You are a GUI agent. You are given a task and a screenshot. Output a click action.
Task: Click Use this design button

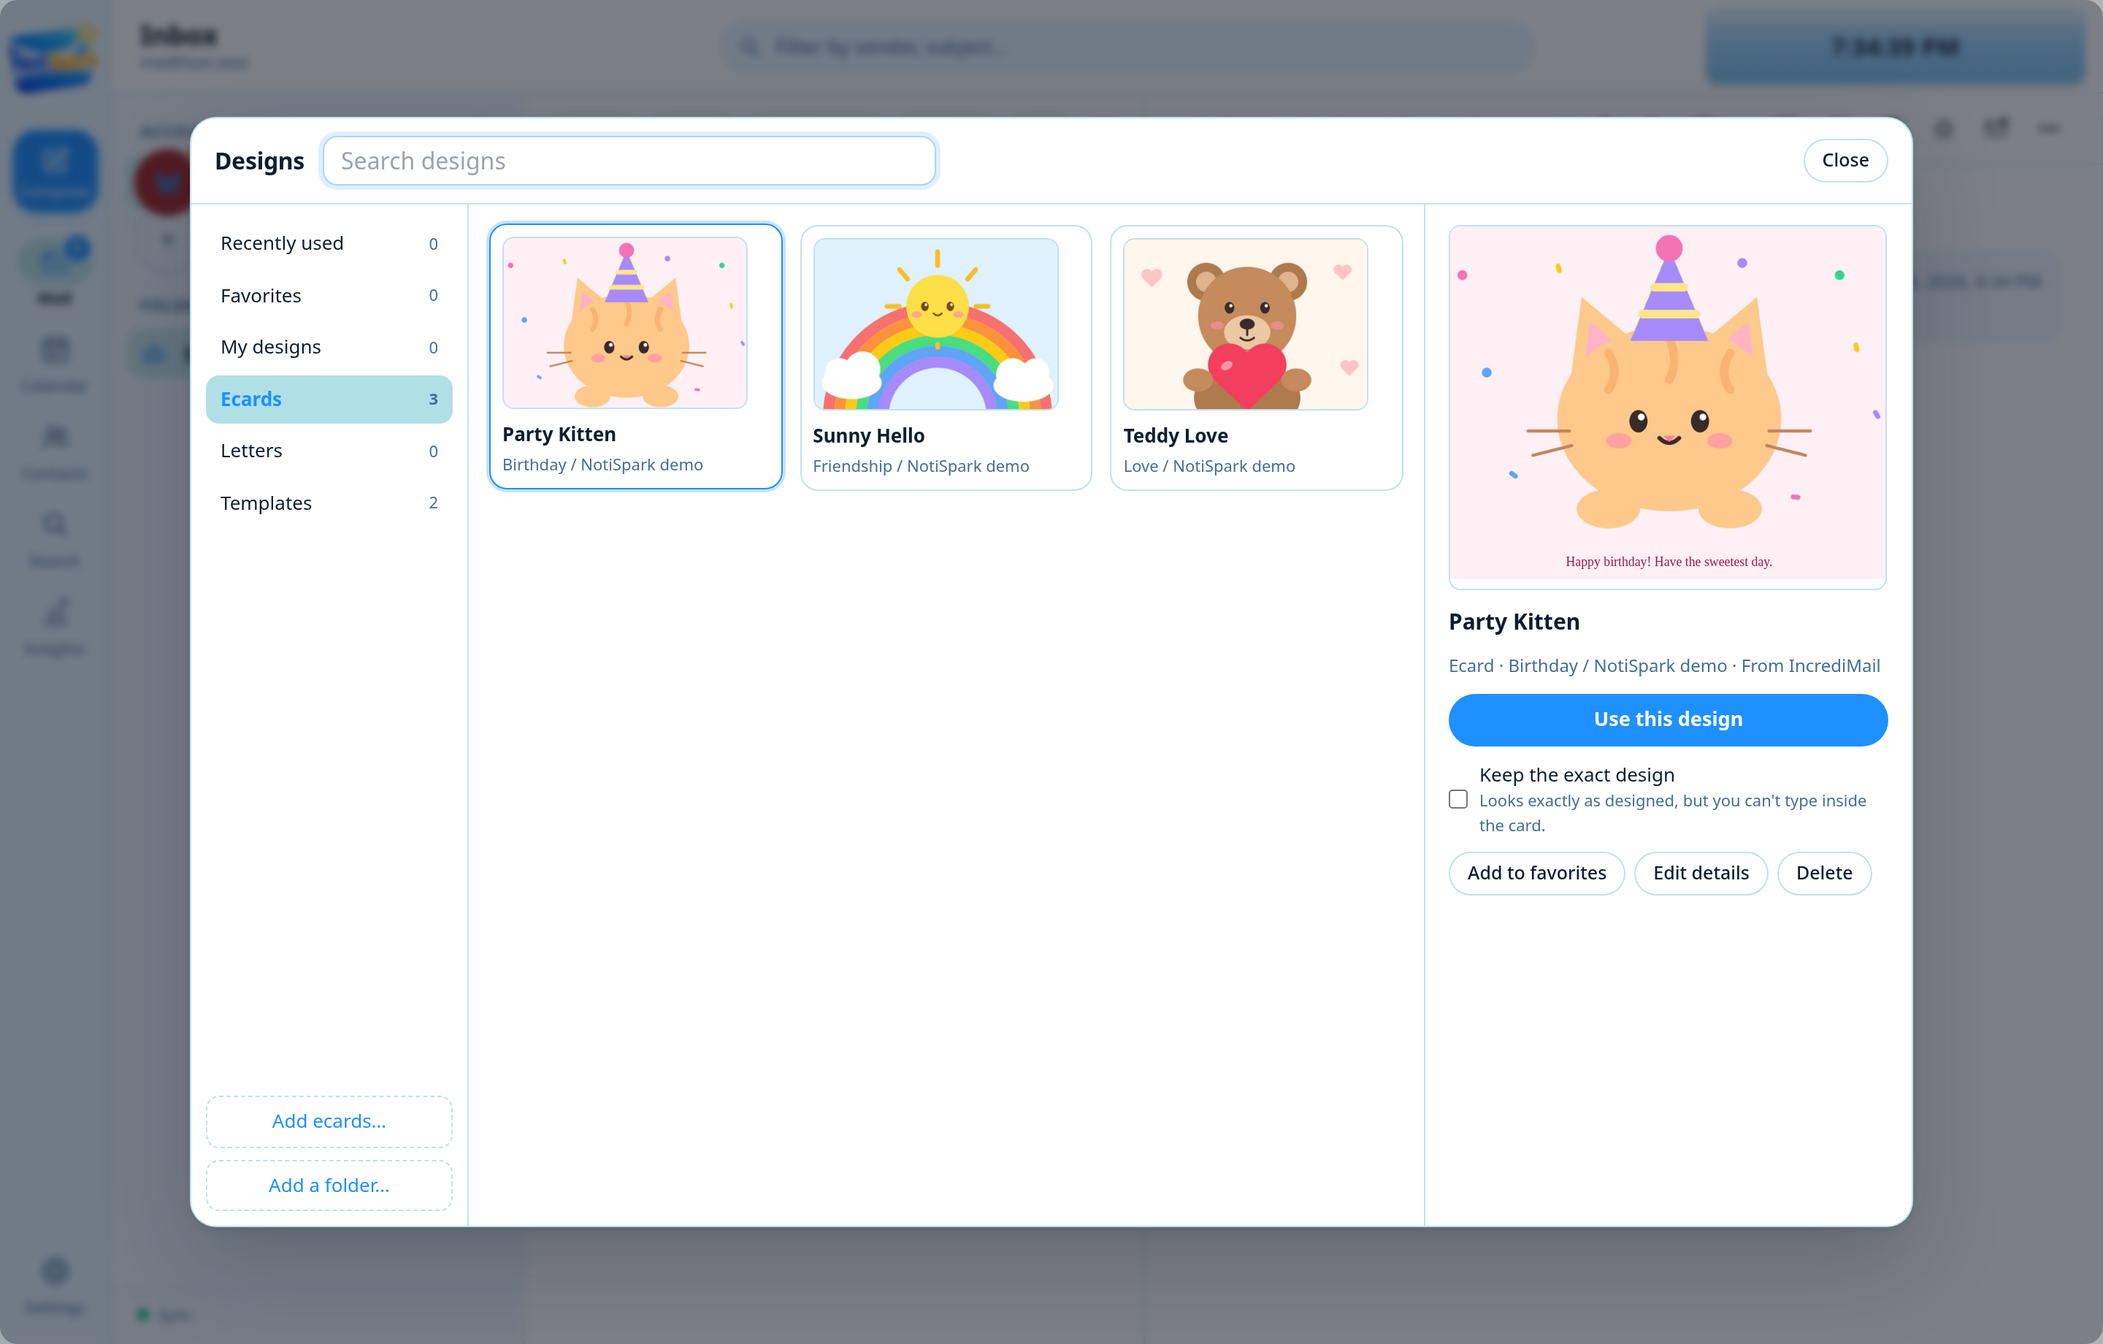pyautogui.click(x=1667, y=719)
